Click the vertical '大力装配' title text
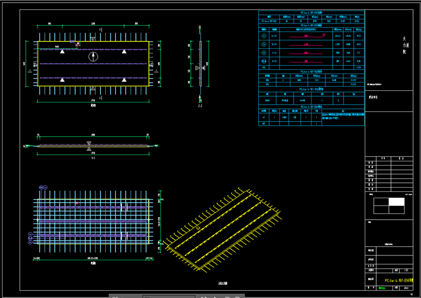The height and width of the screenshot is (298, 421). [405, 45]
